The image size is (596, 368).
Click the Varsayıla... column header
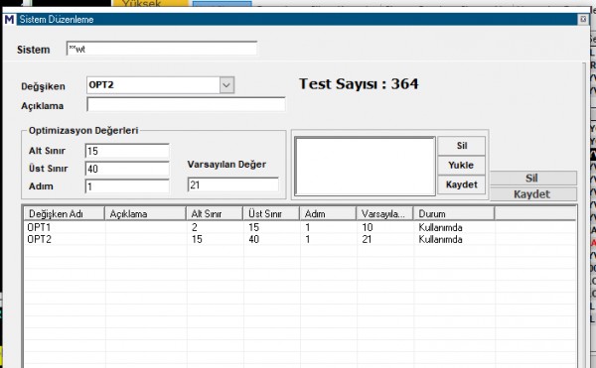[384, 214]
